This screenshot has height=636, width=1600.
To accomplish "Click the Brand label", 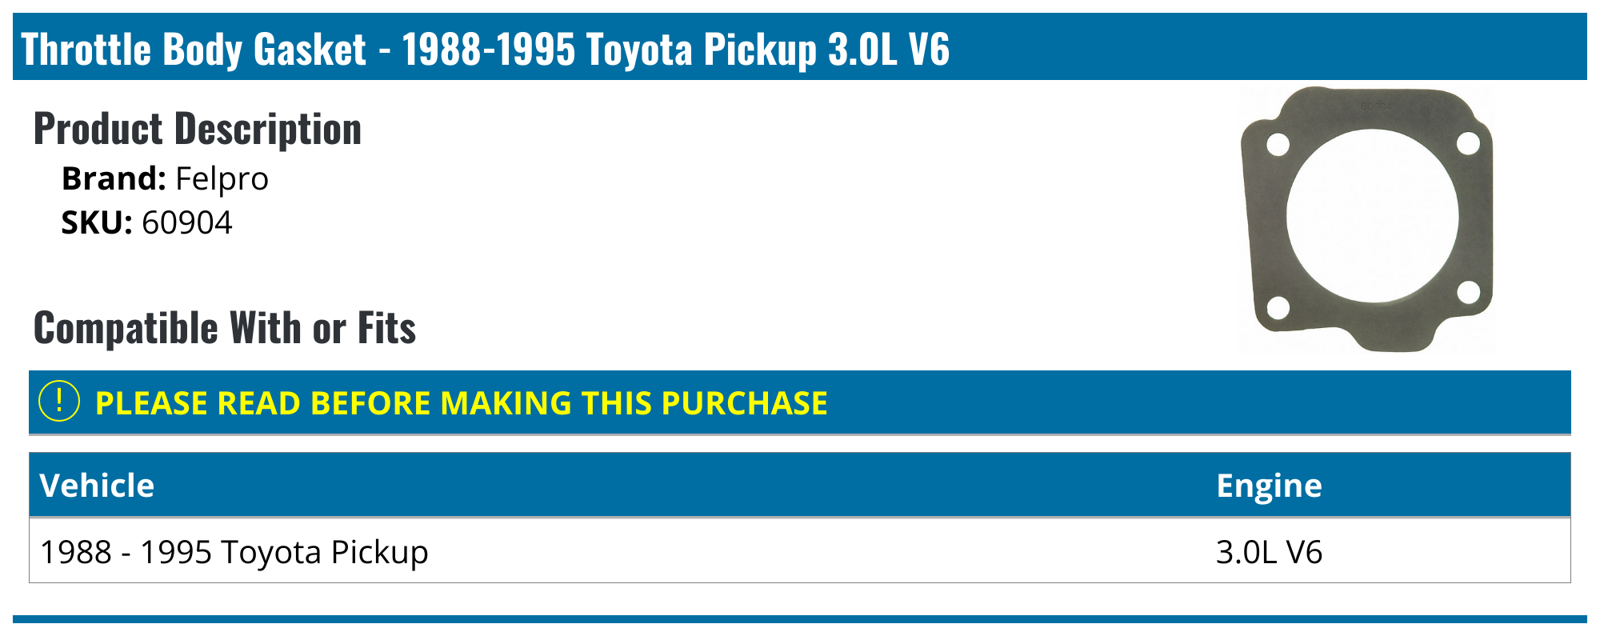I will coord(114,178).
